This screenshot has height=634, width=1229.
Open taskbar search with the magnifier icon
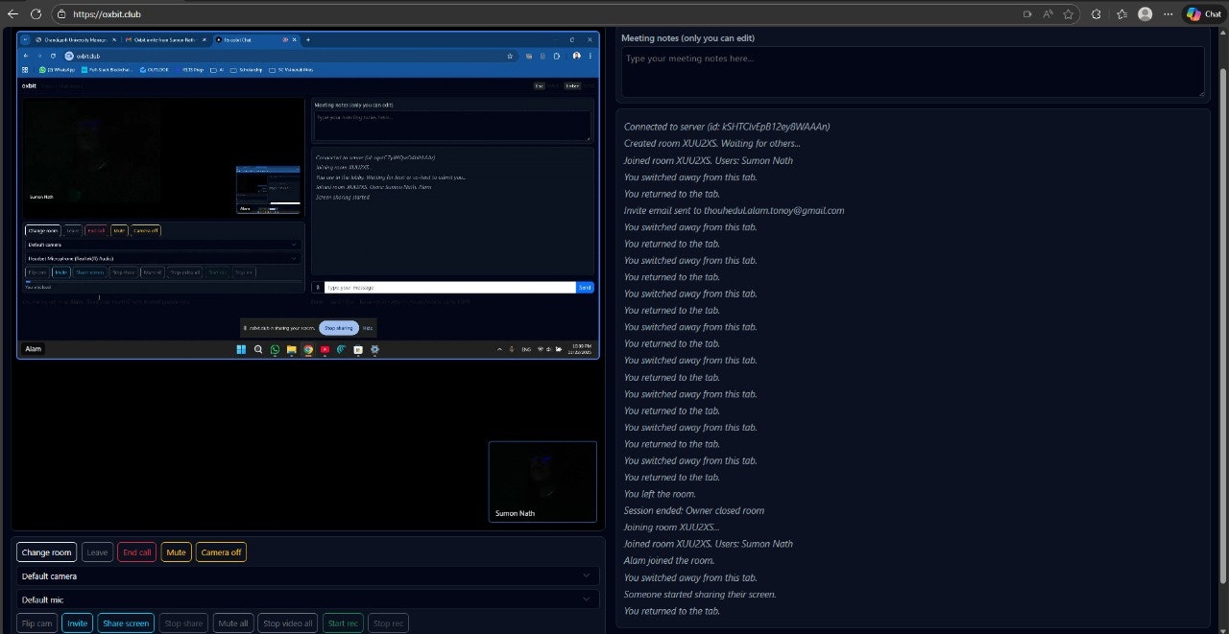tap(257, 349)
